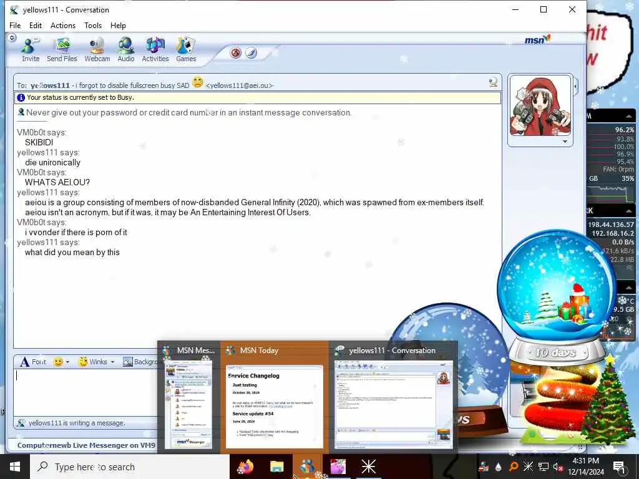The image size is (639, 479).
Task: Click "what did you mean by this" message
Action: [72, 252]
